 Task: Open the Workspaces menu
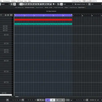click(6, 1)
